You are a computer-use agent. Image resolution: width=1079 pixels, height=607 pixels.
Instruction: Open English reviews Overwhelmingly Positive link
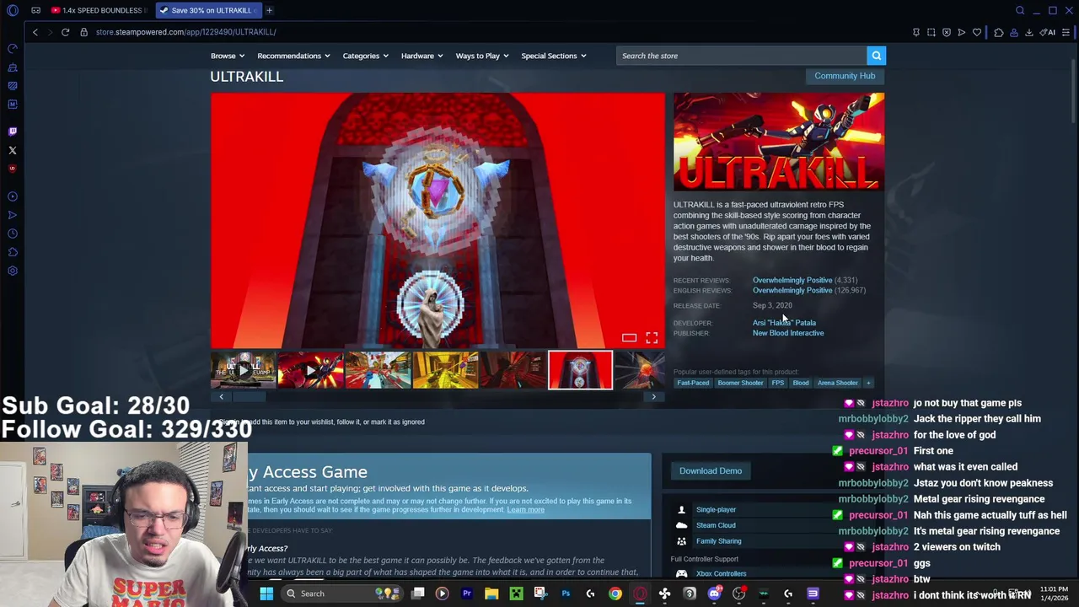coord(792,290)
